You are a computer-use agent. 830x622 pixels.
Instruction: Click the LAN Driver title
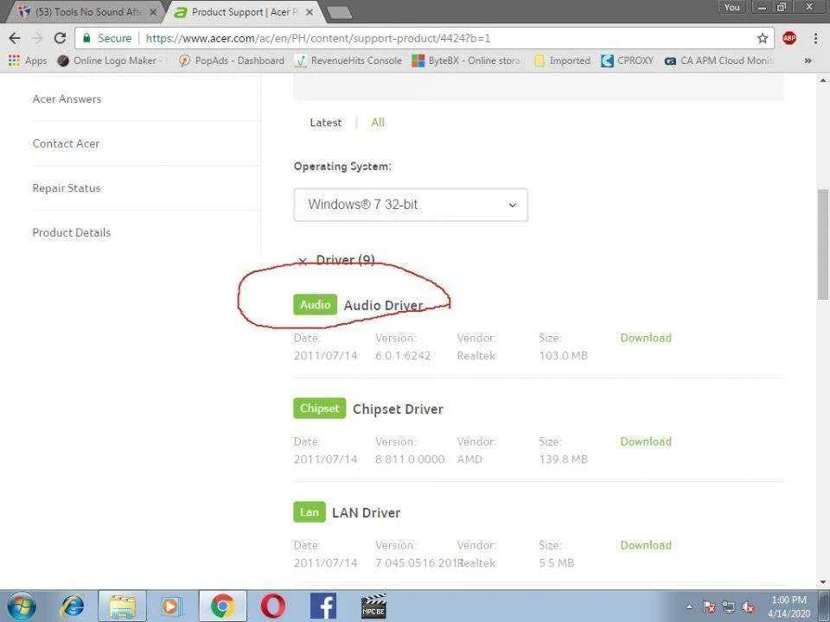pos(367,512)
